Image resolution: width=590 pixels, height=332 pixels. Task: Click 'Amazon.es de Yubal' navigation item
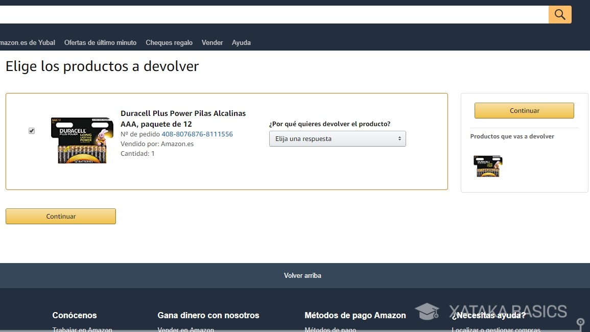[x=28, y=42]
